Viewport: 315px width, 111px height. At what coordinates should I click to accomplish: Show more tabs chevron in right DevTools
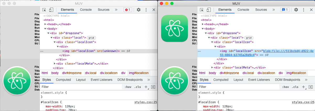pos(274,10)
